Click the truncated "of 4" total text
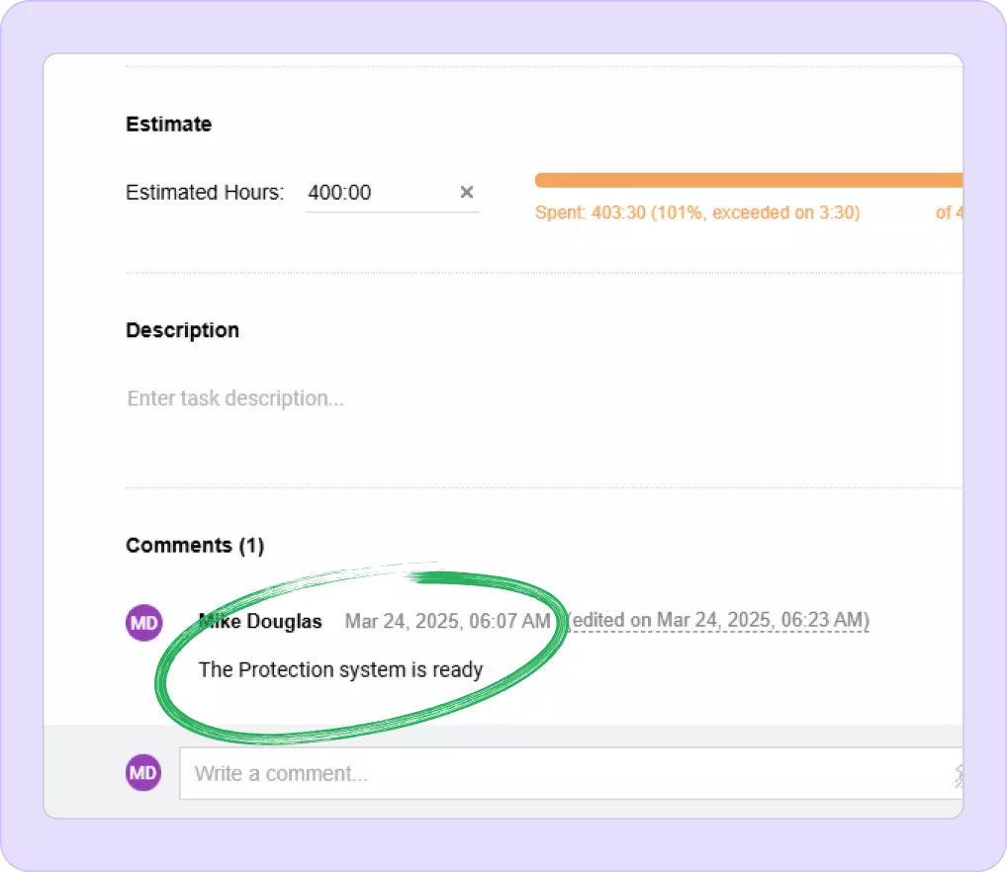This screenshot has width=1007, height=872. coord(949,213)
